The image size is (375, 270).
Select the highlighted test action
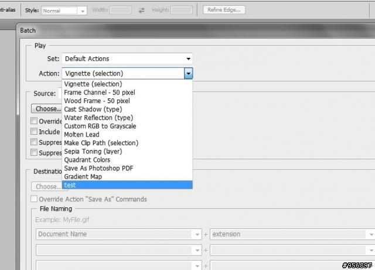[x=127, y=185]
